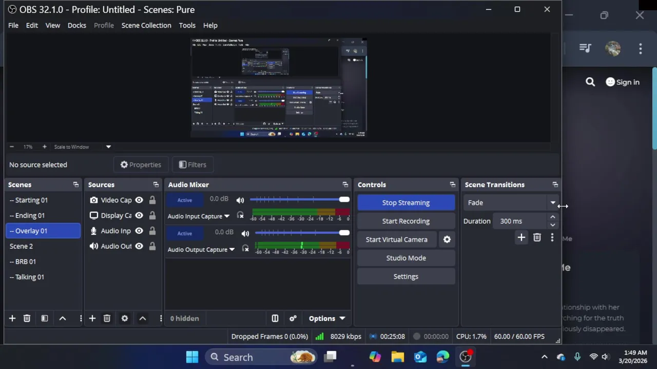Show hidden taskbar tray icons chevron
This screenshot has height=369, width=657.
coord(545,357)
